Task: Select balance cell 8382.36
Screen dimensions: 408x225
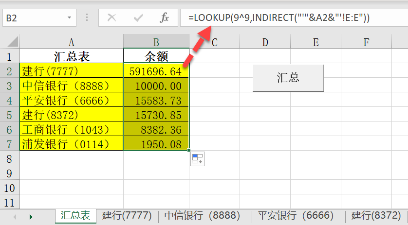Action: (x=156, y=129)
